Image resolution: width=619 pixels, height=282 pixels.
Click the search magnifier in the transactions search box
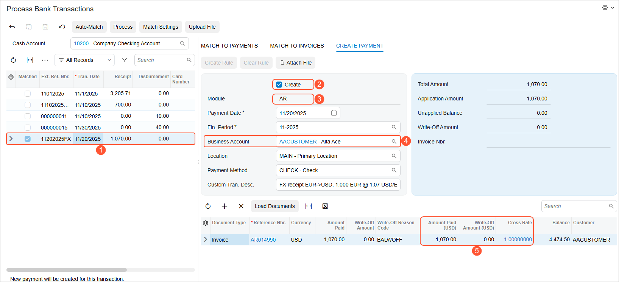click(189, 60)
